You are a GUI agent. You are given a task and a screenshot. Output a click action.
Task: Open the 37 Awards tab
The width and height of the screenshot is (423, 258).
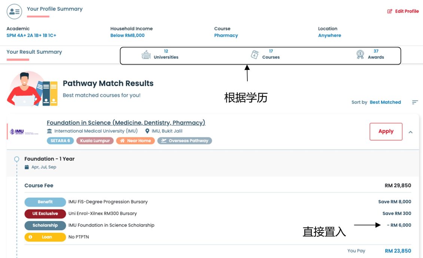click(x=376, y=55)
